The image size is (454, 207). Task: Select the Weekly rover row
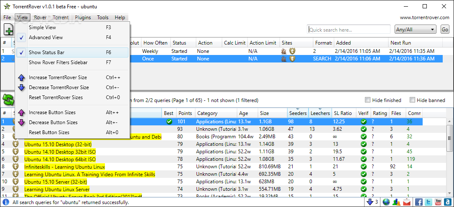click(x=222, y=51)
